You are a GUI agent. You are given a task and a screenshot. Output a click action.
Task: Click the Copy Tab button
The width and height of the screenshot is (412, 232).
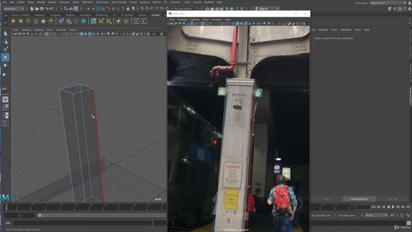(x=392, y=199)
